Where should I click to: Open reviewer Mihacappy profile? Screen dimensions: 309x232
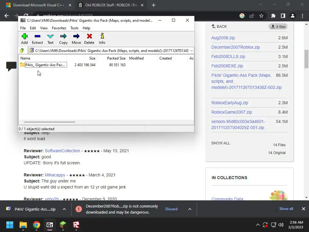(x=55, y=175)
